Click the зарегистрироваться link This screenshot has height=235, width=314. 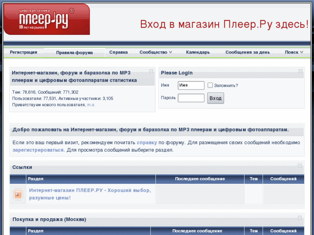point(38,150)
